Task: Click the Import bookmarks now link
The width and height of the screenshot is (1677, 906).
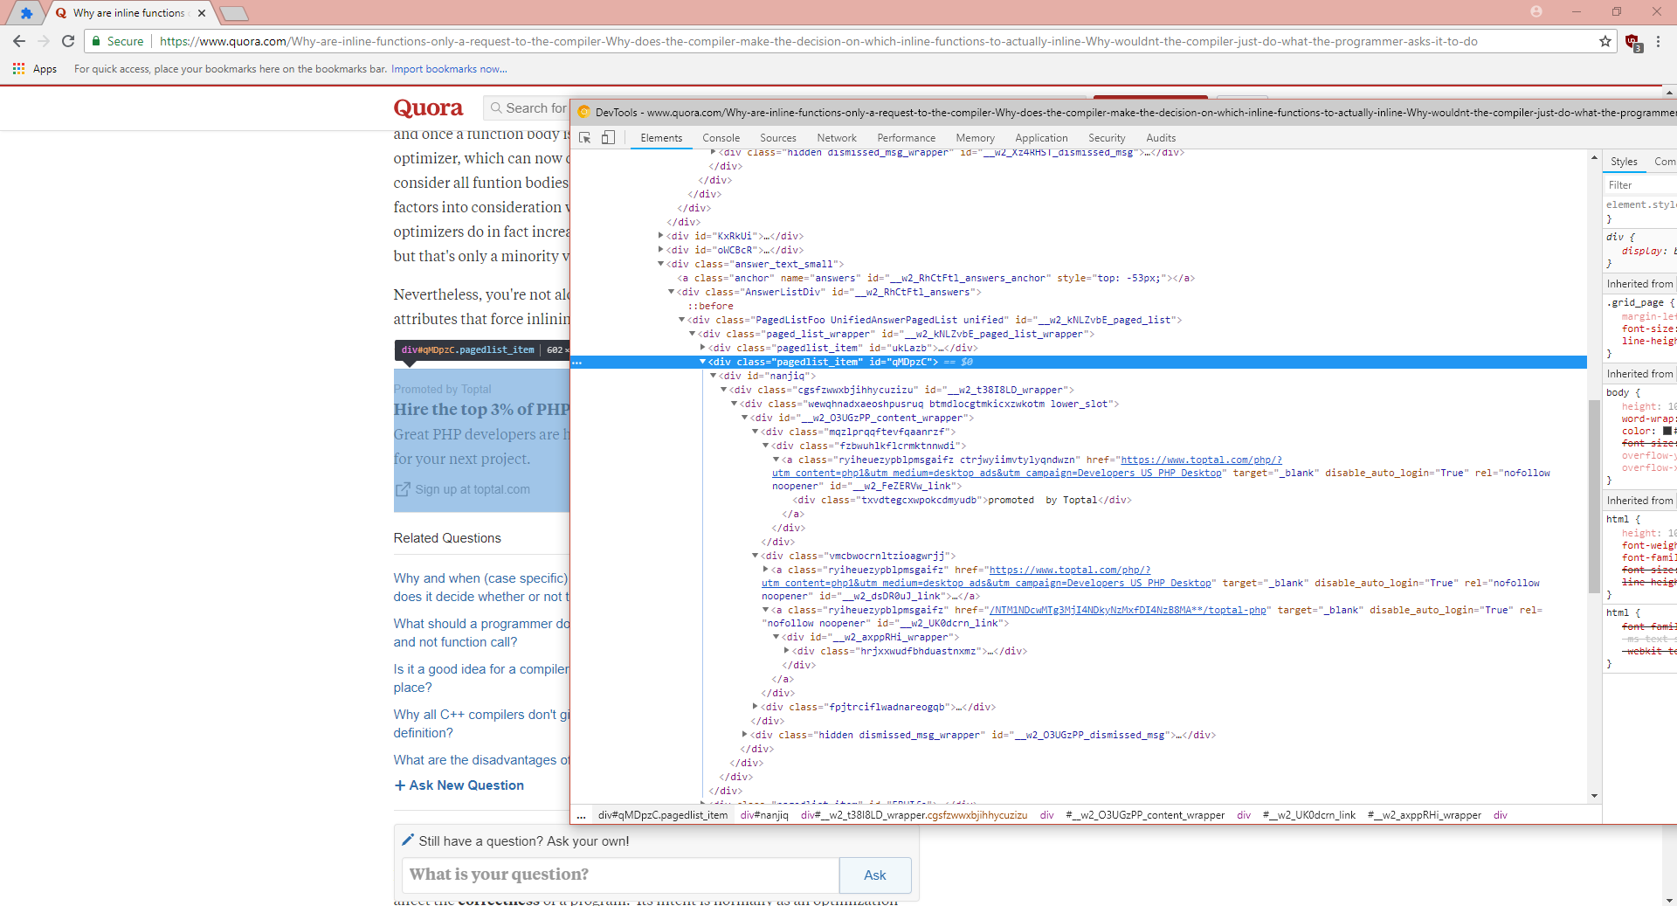Action: pos(449,69)
